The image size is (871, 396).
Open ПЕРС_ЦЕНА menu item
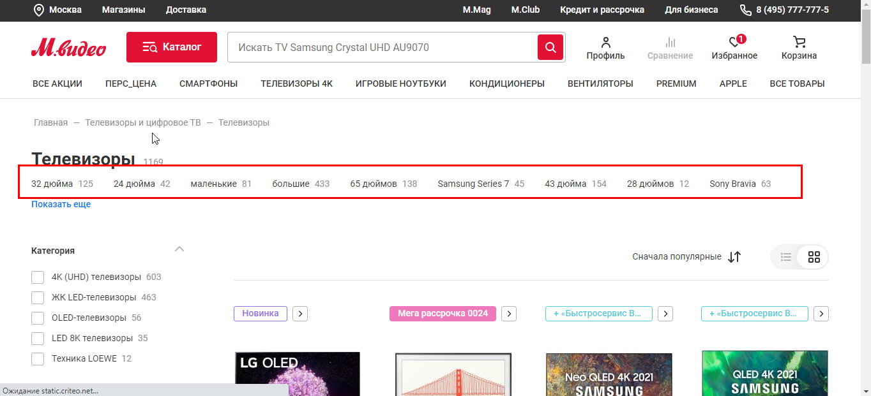[131, 84]
